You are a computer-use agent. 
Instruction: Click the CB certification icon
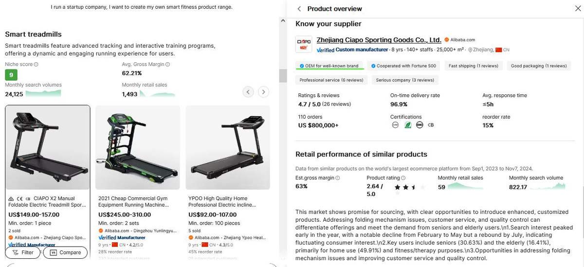(x=431, y=125)
